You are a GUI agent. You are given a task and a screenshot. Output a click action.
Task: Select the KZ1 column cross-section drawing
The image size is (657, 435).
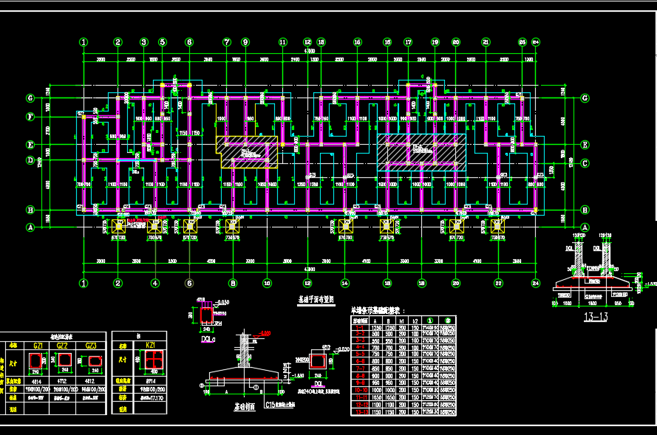pyautogui.click(x=154, y=360)
